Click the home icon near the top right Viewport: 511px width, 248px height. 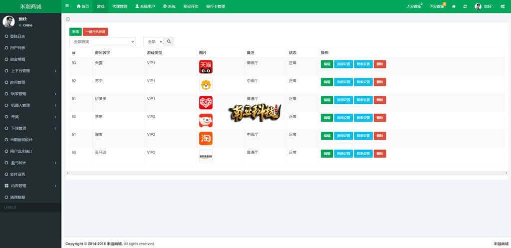pos(454,6)
